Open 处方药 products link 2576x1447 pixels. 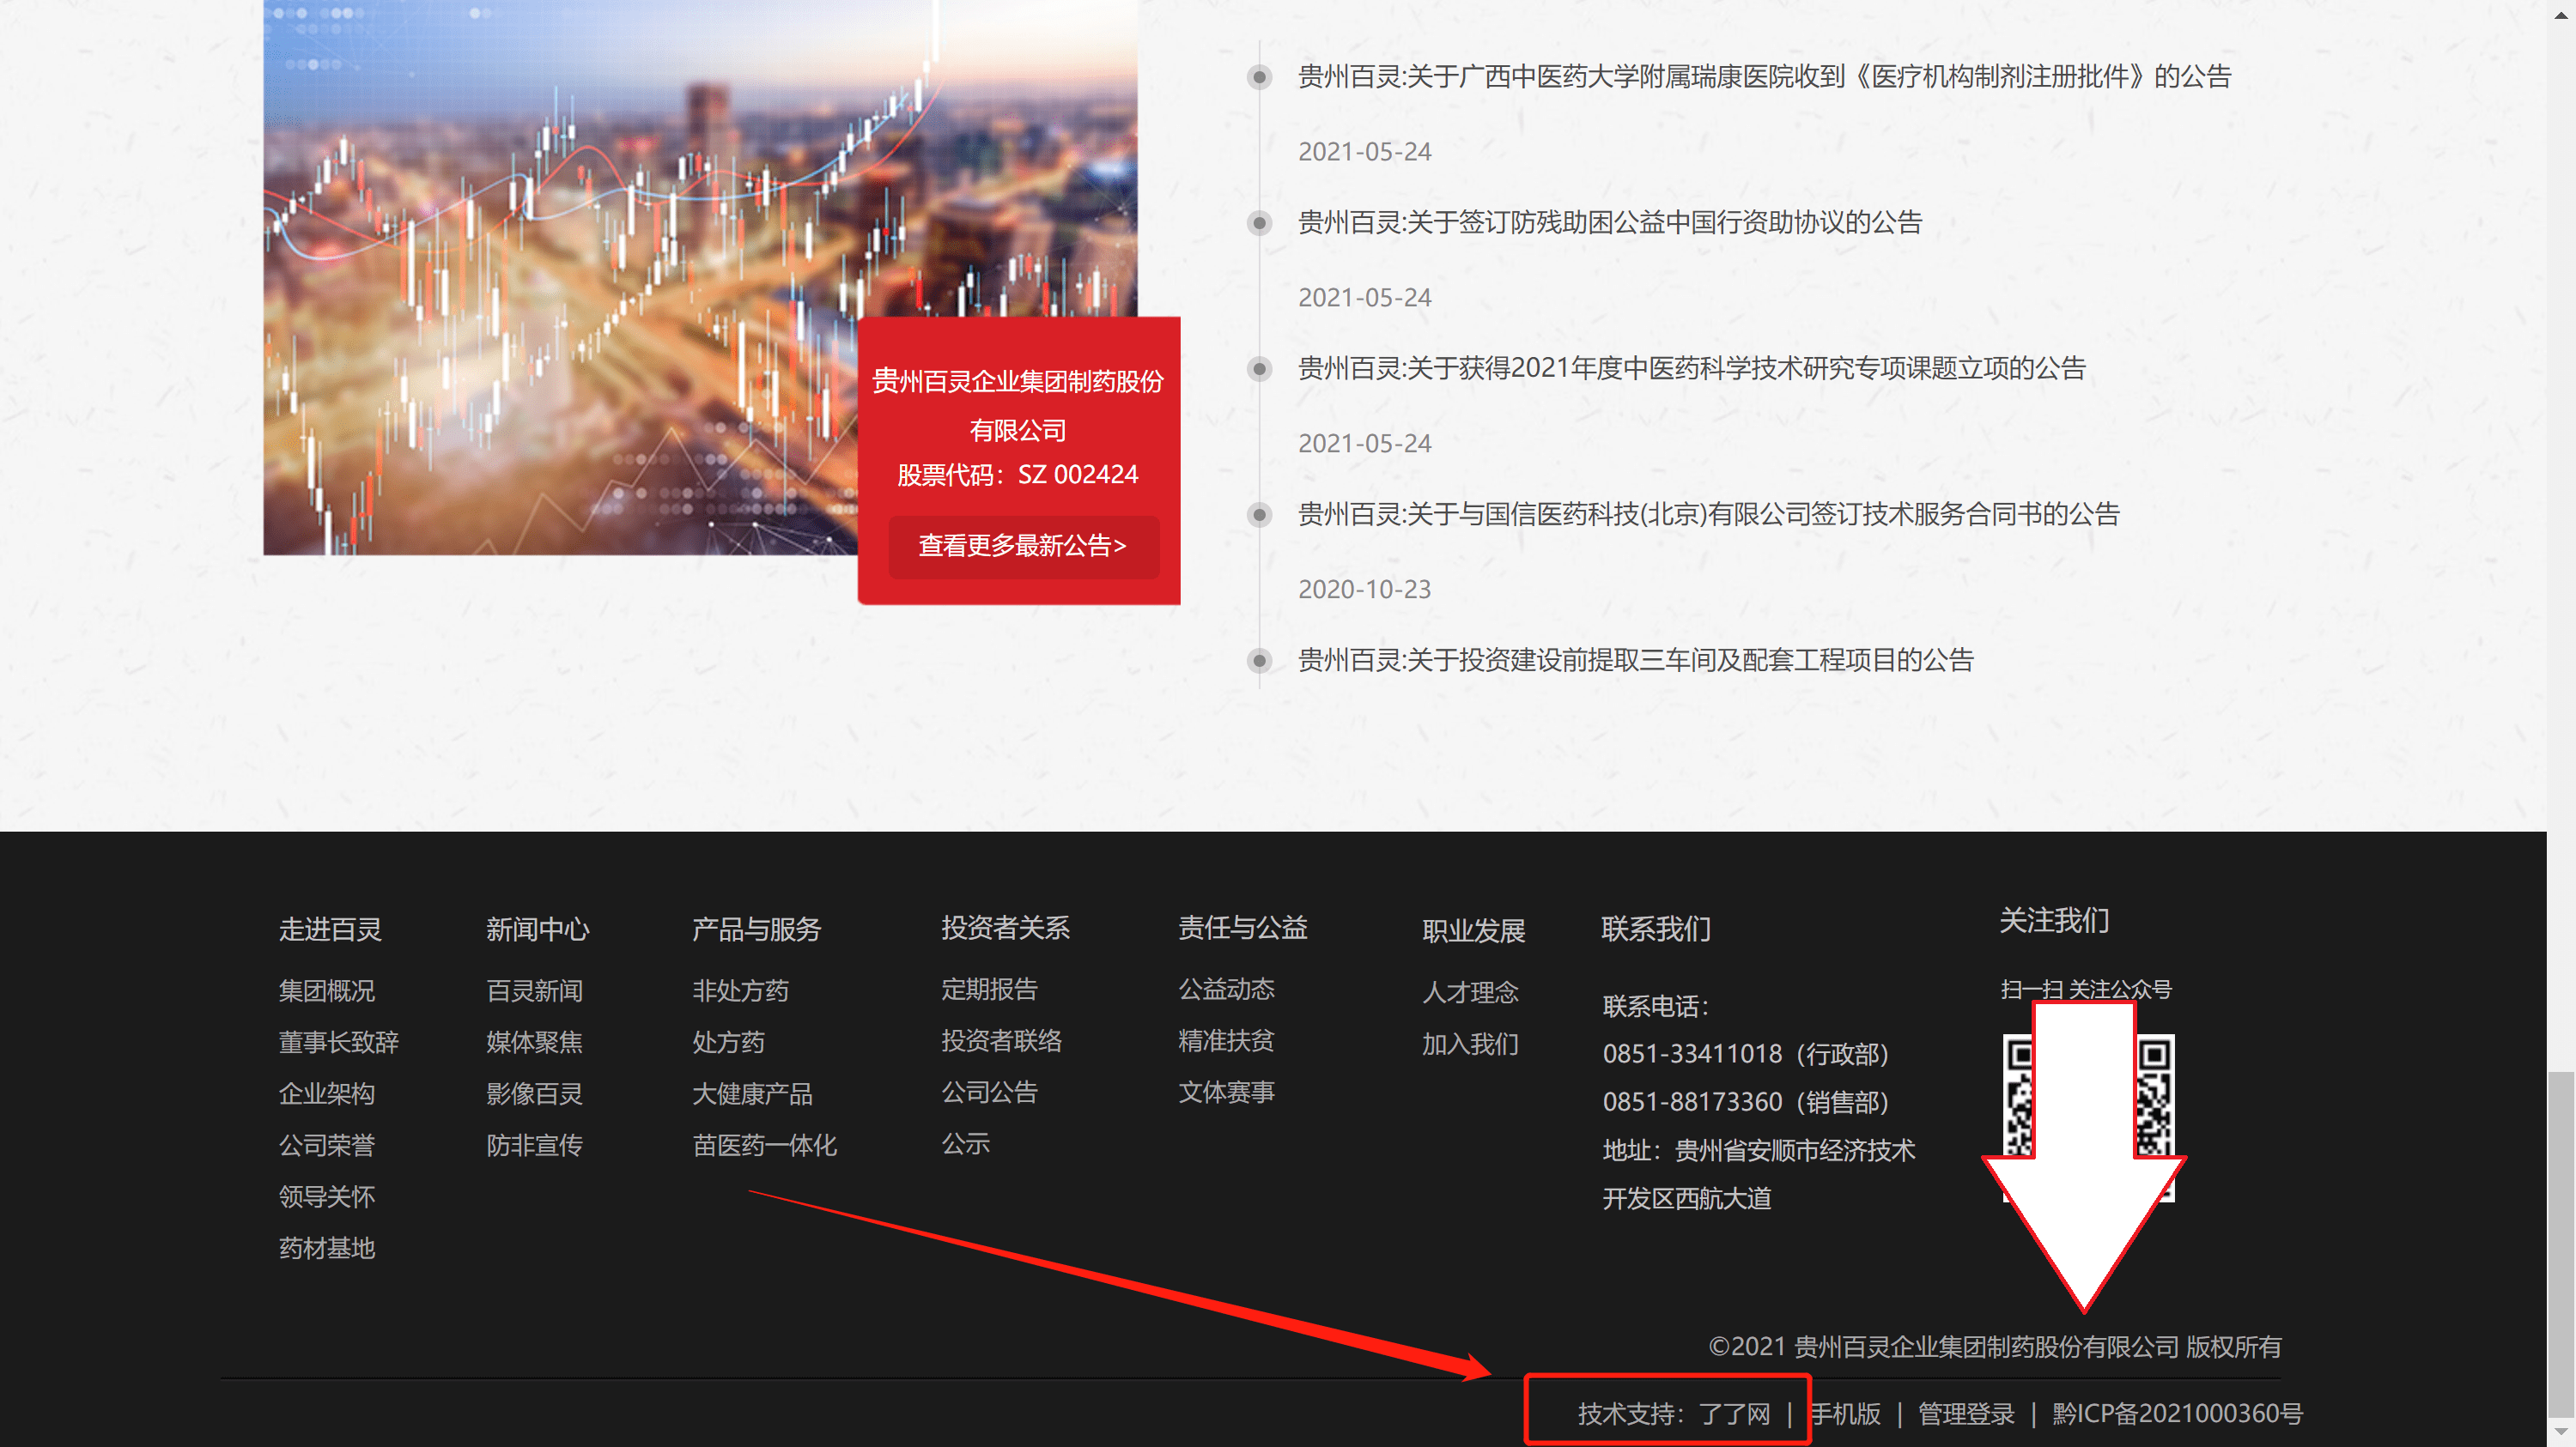click(x=728, y=1042)
